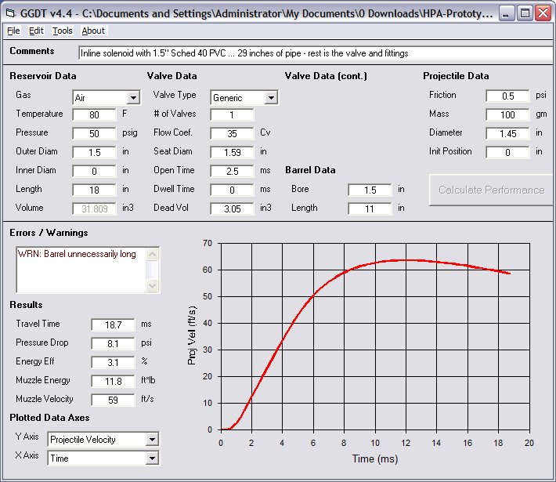The height and width of the screenshot is (482, 556).
Task: Open the X Axis dropdown
Action: pyautogui.click(x=152, y=458)
